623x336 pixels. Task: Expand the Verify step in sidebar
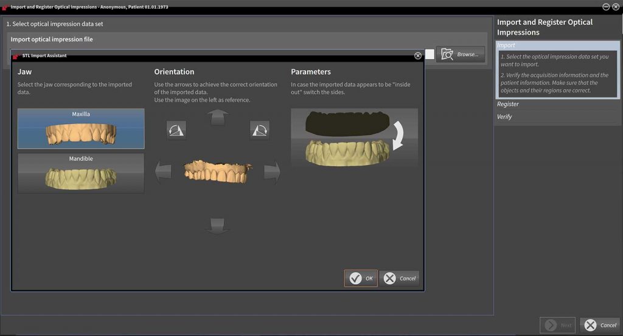click(x=504, y=116)
